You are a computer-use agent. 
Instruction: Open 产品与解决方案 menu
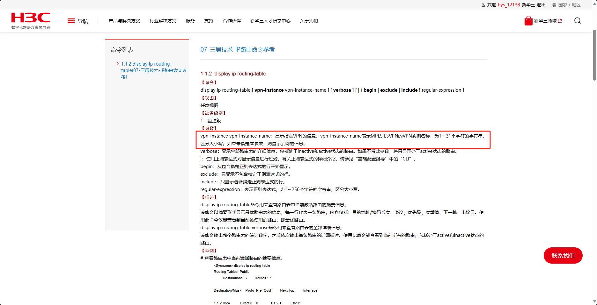tap(124, 21)
